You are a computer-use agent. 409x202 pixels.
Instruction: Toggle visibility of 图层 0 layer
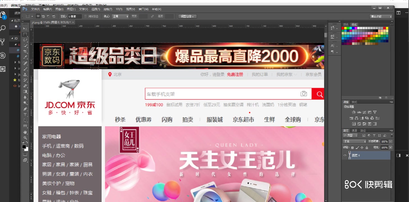pos(345,155)
